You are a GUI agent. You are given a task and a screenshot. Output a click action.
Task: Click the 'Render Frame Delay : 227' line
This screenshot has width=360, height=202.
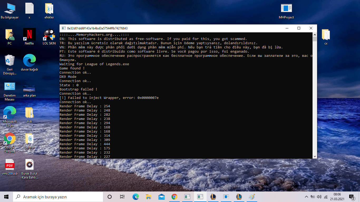point(85,157)
